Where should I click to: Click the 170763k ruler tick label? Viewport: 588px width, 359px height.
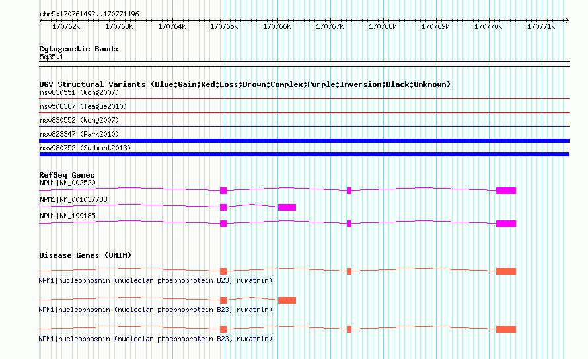click(x=119, y=26)
